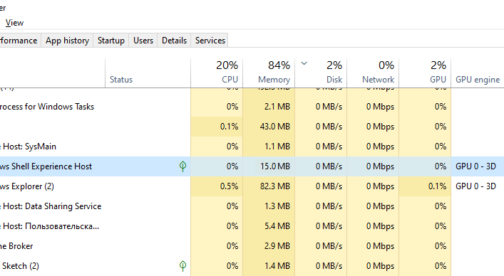Screen dimensions: 504x276
Task: Click the 5.4 MB memory cell
Action: pyautogui.click(x=269, y=226)
